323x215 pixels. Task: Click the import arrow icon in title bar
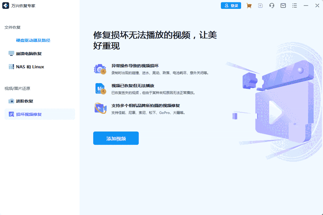coord(260,6)
